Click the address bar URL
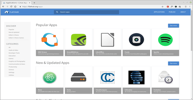The image size is (193, 100). (32, 7)
